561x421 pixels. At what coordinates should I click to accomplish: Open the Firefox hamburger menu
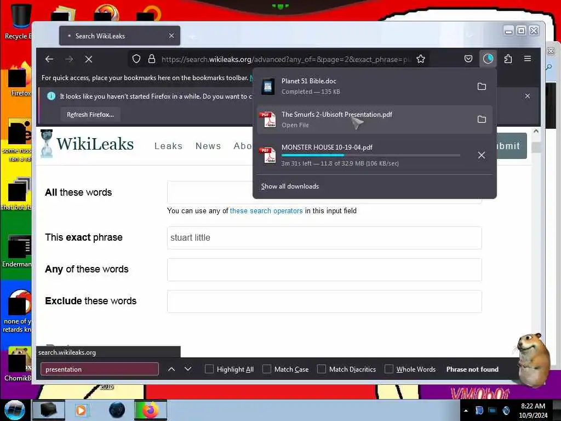(528, 59)
